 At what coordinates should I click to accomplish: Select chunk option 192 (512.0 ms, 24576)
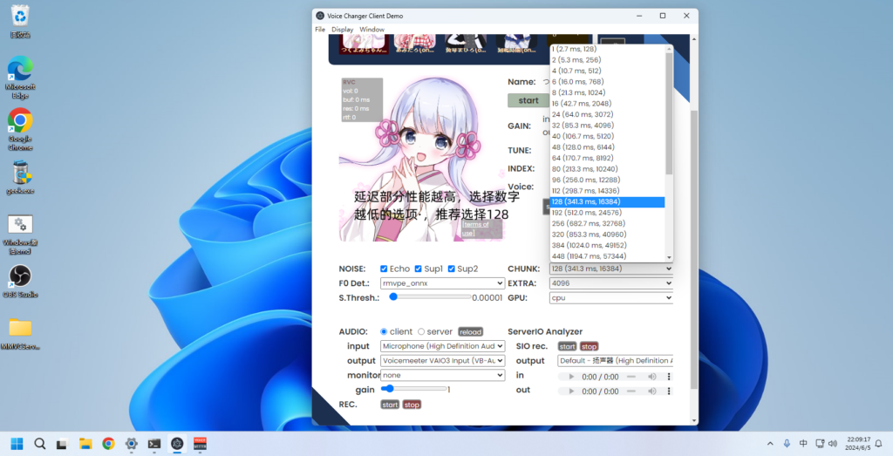607,213
